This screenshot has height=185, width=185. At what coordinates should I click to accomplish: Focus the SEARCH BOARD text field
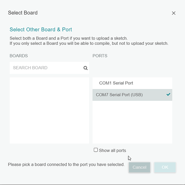pos(49,68)
